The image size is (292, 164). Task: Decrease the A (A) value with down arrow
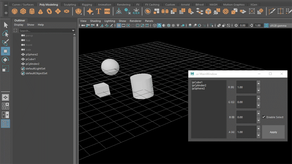259,135
